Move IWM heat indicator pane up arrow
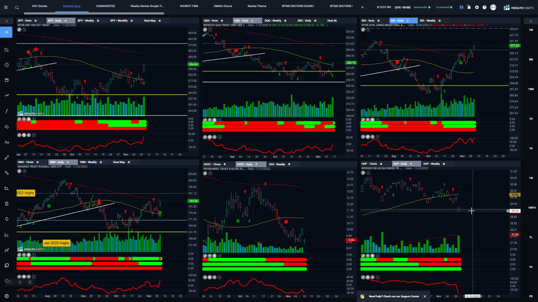The width and height of the screenshot is (538, 302). click(29, 255)
